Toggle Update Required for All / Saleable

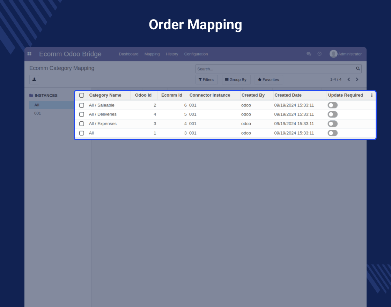(x=333, y=105)
